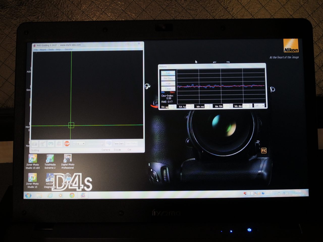The image size is (323, 242).
Task: Launch Google Chrome from the taskbar
Action: click(72, 195)
